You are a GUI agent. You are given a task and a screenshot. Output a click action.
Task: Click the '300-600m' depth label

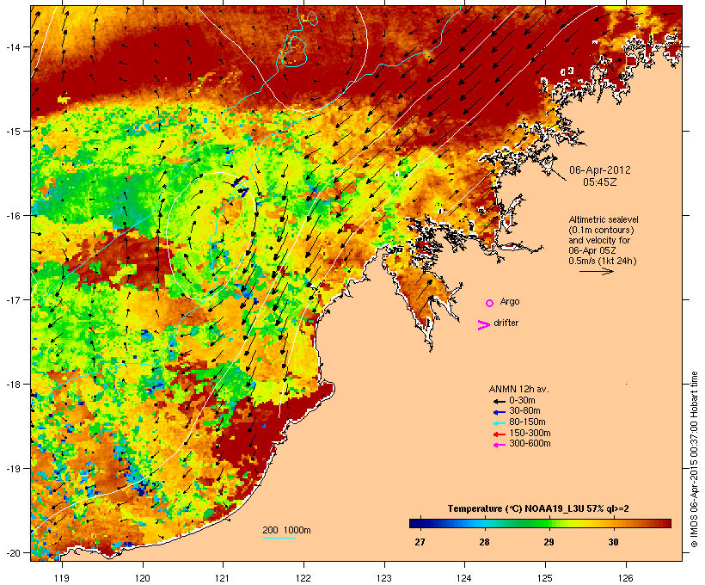530,444
